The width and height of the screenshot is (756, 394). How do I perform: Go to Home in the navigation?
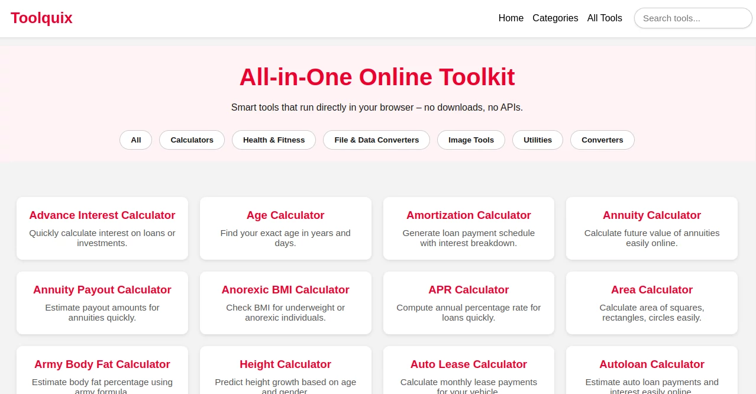(x=511, y=18)
